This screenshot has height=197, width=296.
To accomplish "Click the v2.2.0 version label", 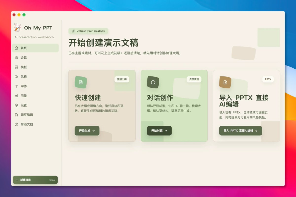I will point(52,180).
